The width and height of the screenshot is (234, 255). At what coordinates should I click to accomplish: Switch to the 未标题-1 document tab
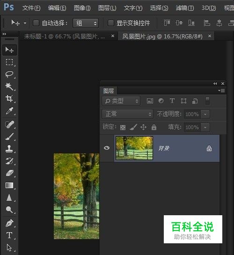65,36
